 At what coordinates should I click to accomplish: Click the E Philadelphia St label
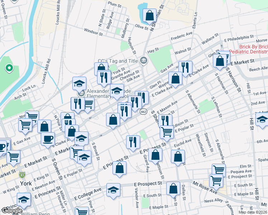tap(239, 38)
